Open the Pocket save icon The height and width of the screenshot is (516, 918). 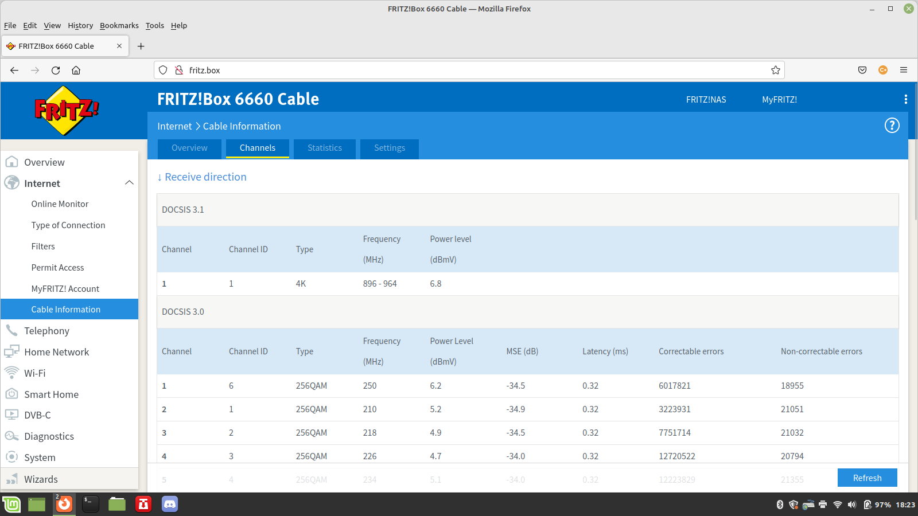click(862, 70)
